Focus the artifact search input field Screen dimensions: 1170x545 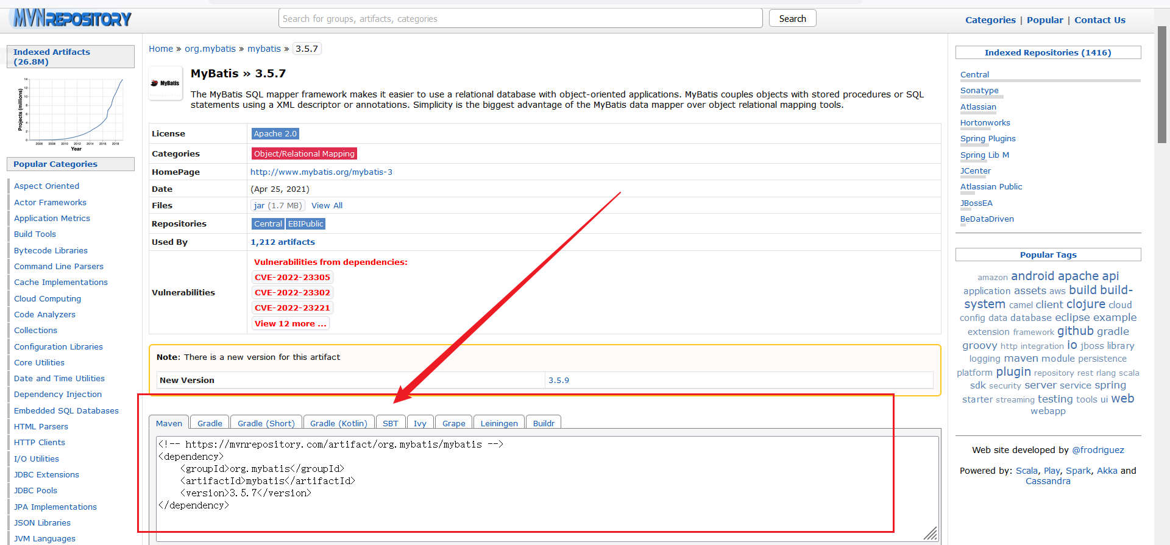click(520, 18)
